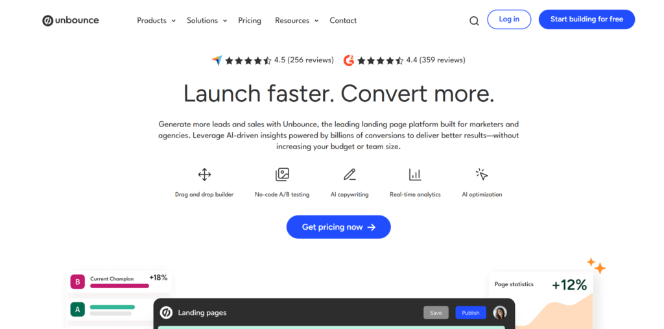This screenshot has width=664, height=329.
Task: Click the Get pricing now button
Action: click(x=338, y=227)
